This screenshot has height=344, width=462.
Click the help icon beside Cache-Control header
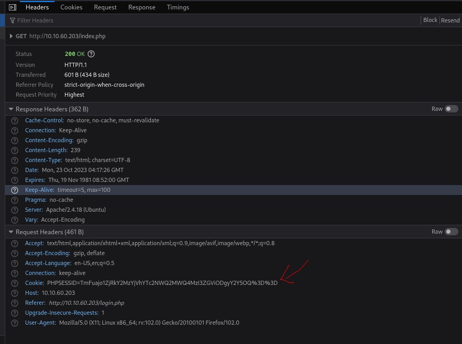(x=15, y=121)
